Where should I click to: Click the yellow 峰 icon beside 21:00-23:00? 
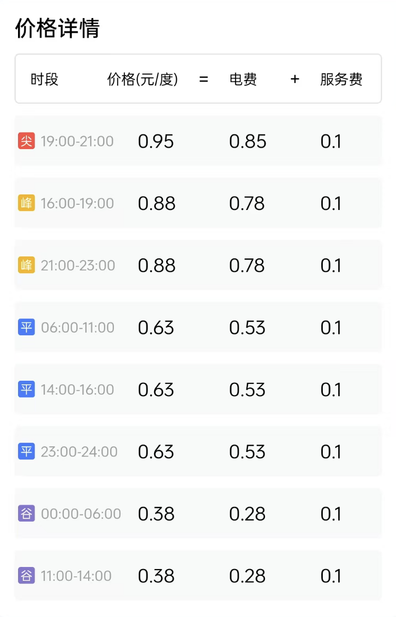pos(26,265)
